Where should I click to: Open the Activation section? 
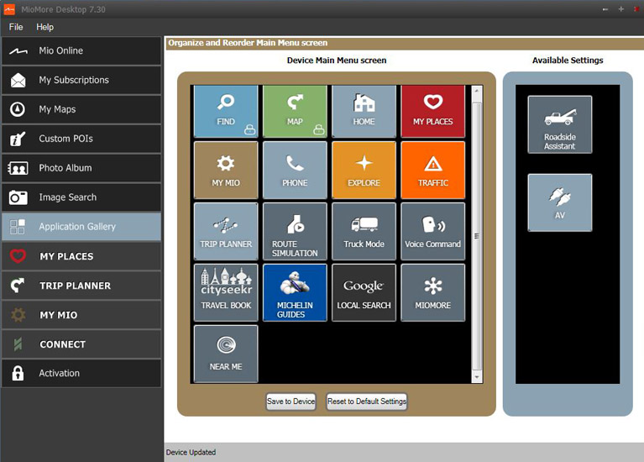(81, 373)
